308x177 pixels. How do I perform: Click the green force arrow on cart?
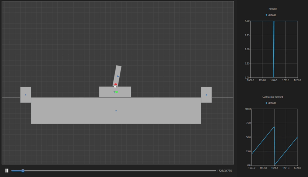point(116,92)
